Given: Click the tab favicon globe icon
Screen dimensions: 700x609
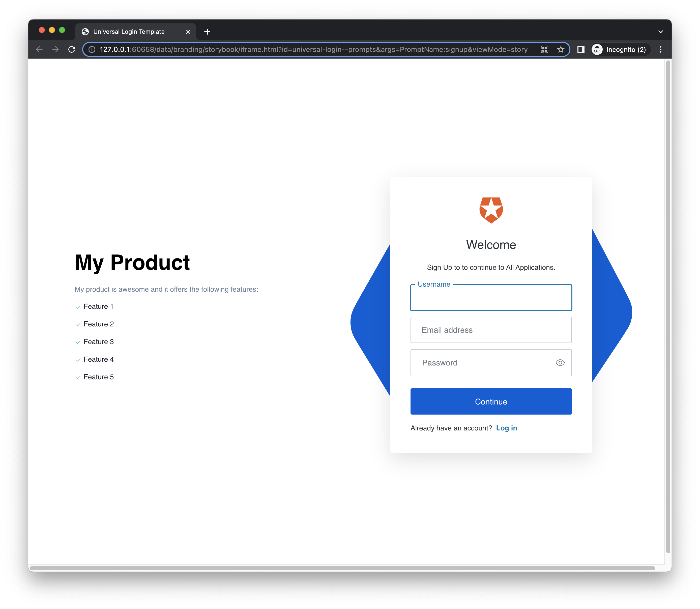Looking at the screenshot, I should (85, 31).
